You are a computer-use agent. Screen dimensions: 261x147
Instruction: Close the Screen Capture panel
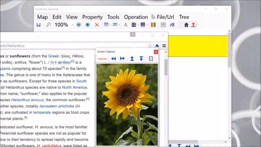tap(156, 52)
